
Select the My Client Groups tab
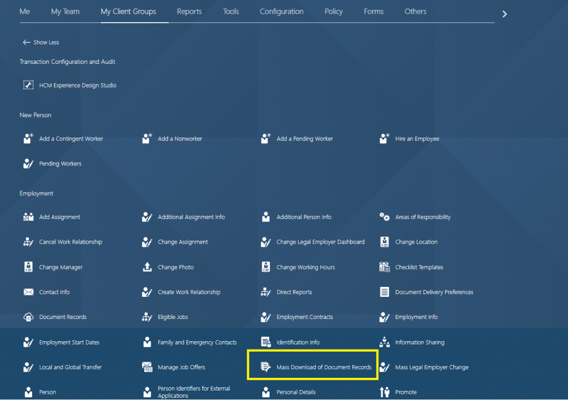point(128,11)
